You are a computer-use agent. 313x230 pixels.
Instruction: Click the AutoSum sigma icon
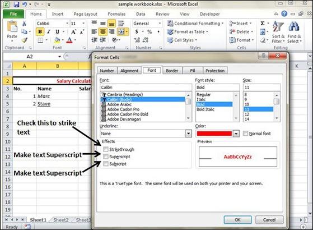click(x=263, y=24)
